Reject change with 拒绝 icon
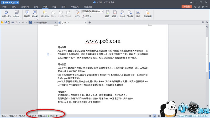The height and width of the screenshot is (118, 210). coord(115,12)
